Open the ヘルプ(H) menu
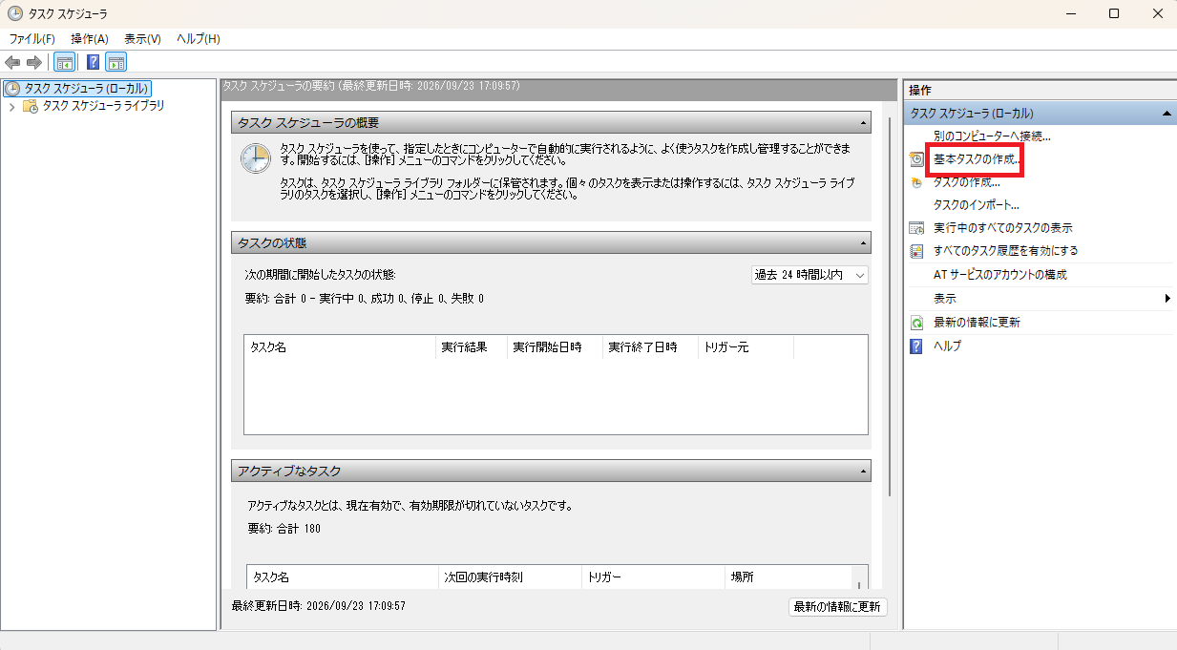1177x650 pixels. pos(199,38)
